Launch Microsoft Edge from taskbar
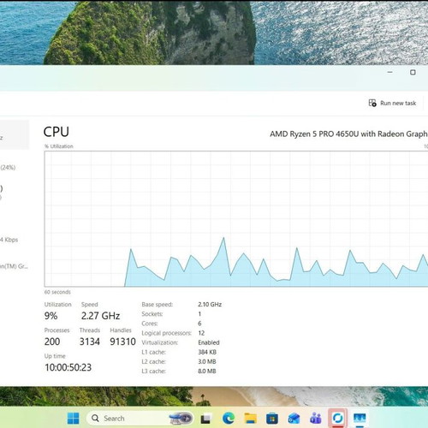 pos(229,419)
